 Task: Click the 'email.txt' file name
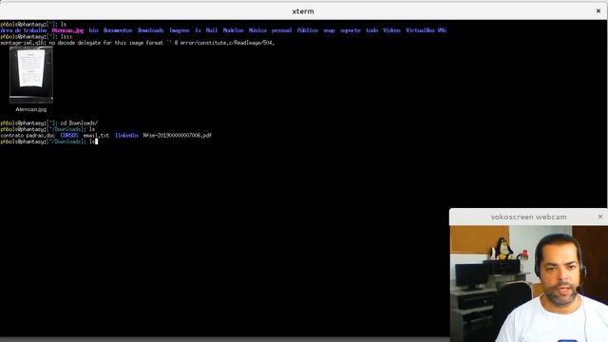[x=96, y=135]
